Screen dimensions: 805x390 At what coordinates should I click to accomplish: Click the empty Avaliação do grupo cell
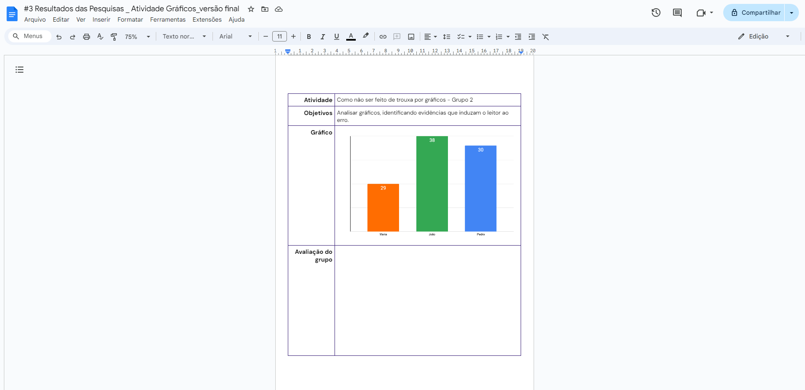click(428, 300)
